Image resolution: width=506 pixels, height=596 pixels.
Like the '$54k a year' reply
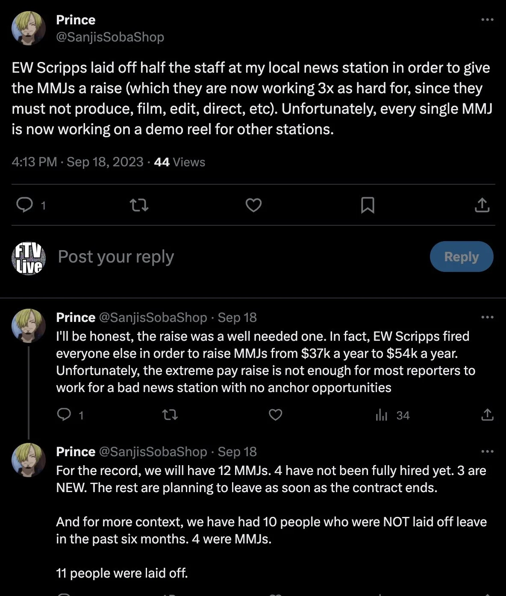pos(275,415)
